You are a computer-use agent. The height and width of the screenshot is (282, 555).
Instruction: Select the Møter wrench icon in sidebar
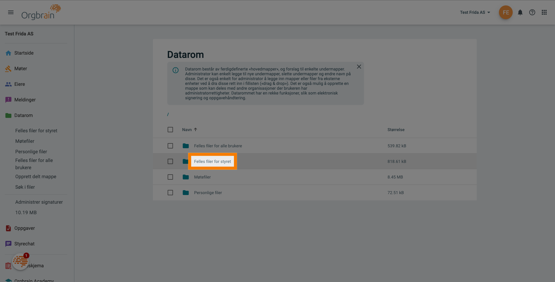click(8, 68)
